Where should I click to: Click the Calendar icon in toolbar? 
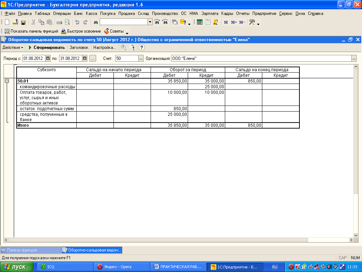(x=208, y=22)
